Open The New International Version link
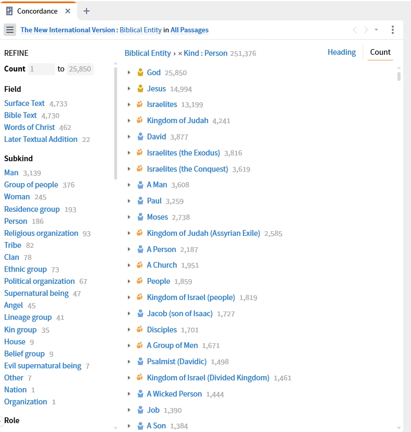411x432 pixels. click(x=67, y=30)
